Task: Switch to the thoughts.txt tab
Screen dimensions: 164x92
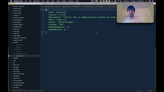Action: [x=48, y=6]
